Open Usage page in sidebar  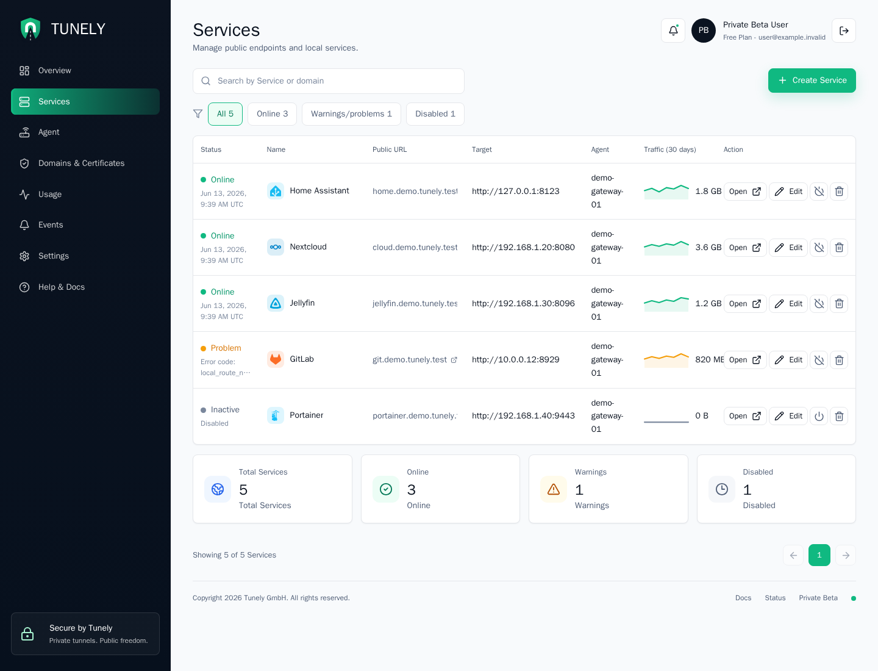(x=85, y=195)
